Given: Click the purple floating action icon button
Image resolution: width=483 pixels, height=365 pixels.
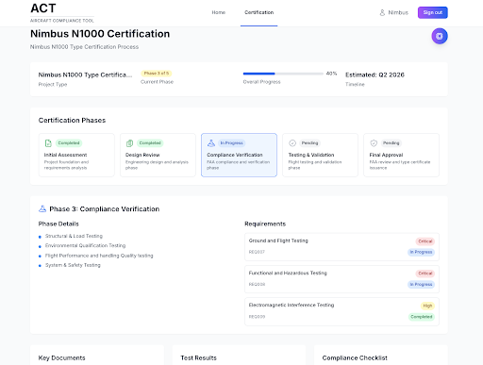Looking at the screenshot, I should click(x=440, y=36).
